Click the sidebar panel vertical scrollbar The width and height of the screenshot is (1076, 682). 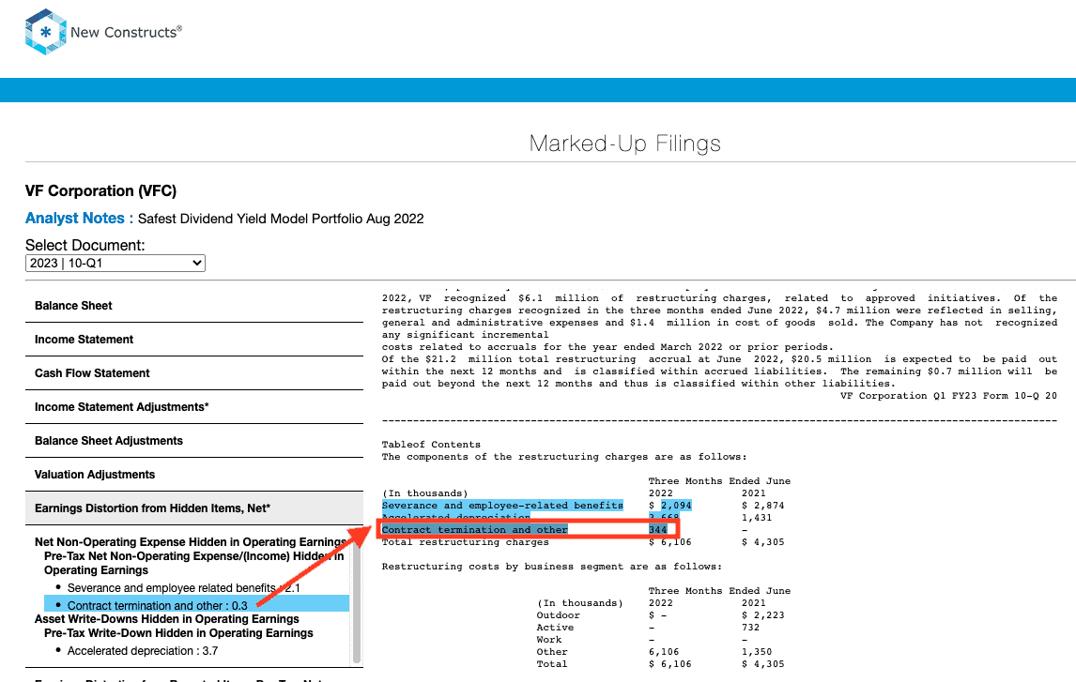[x=357, y=603]
